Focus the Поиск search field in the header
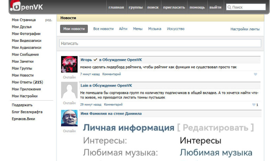277x161 pixels. pyautogui.click(x=246, y=7)
